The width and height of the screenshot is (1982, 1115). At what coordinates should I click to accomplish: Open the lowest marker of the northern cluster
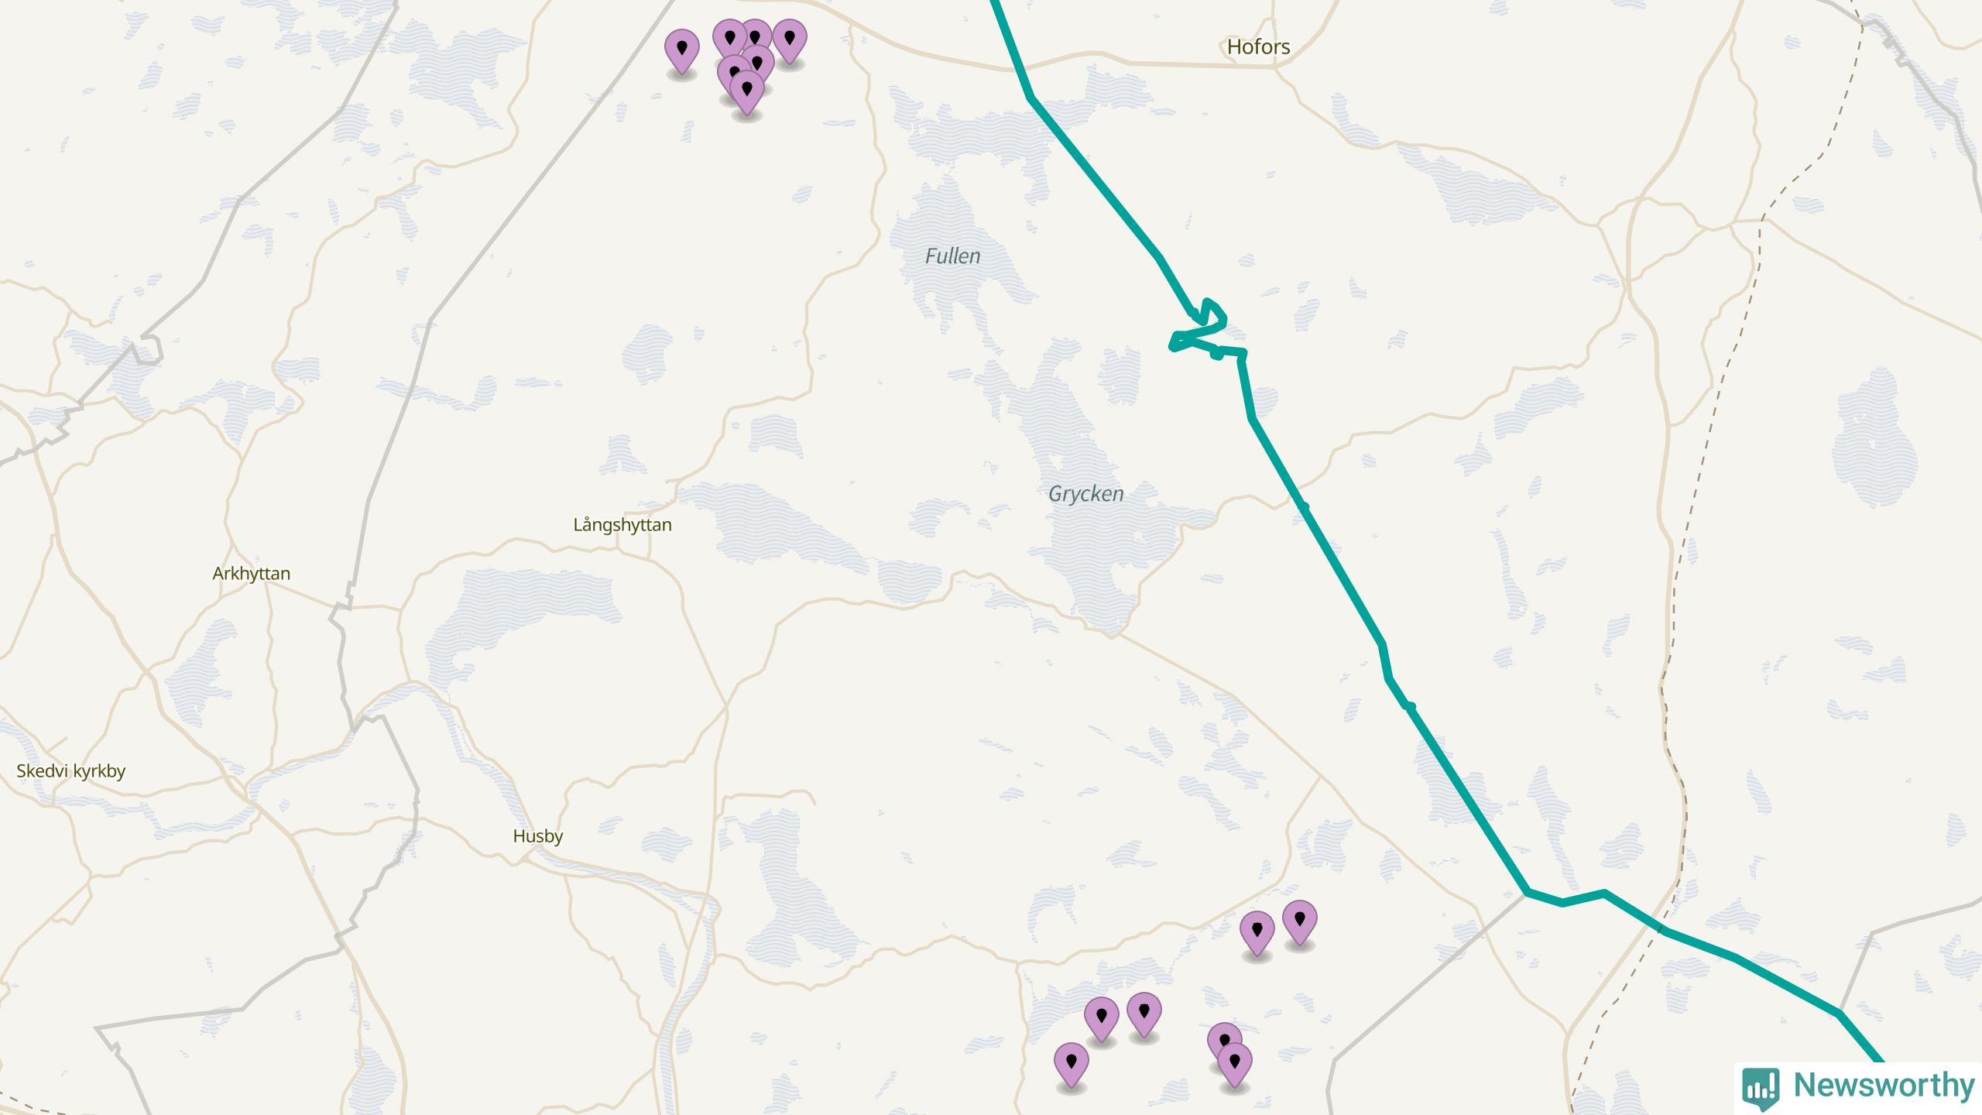[746, 92]
